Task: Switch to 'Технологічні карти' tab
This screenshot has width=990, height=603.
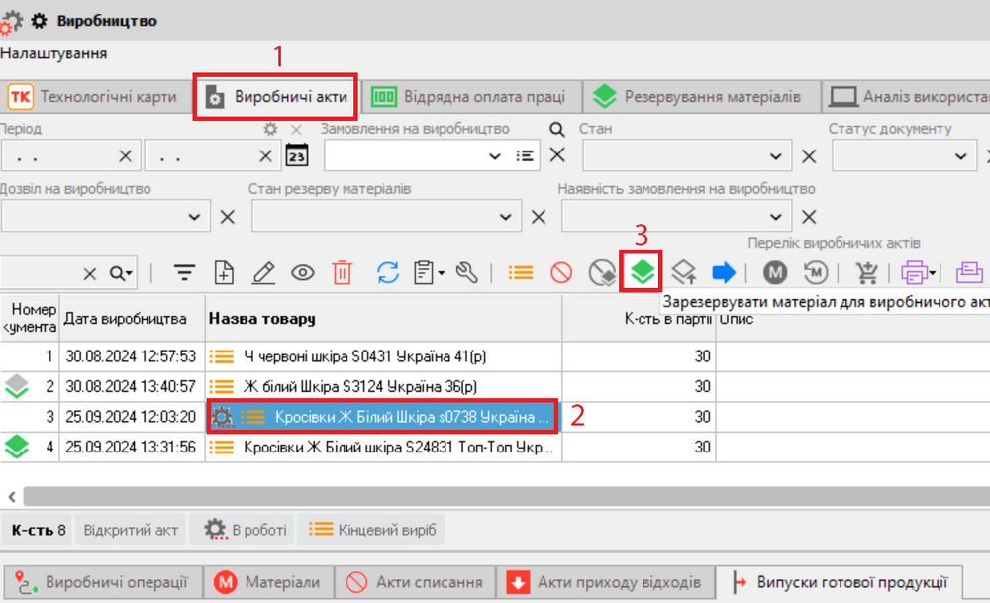Action: point(93,97)
